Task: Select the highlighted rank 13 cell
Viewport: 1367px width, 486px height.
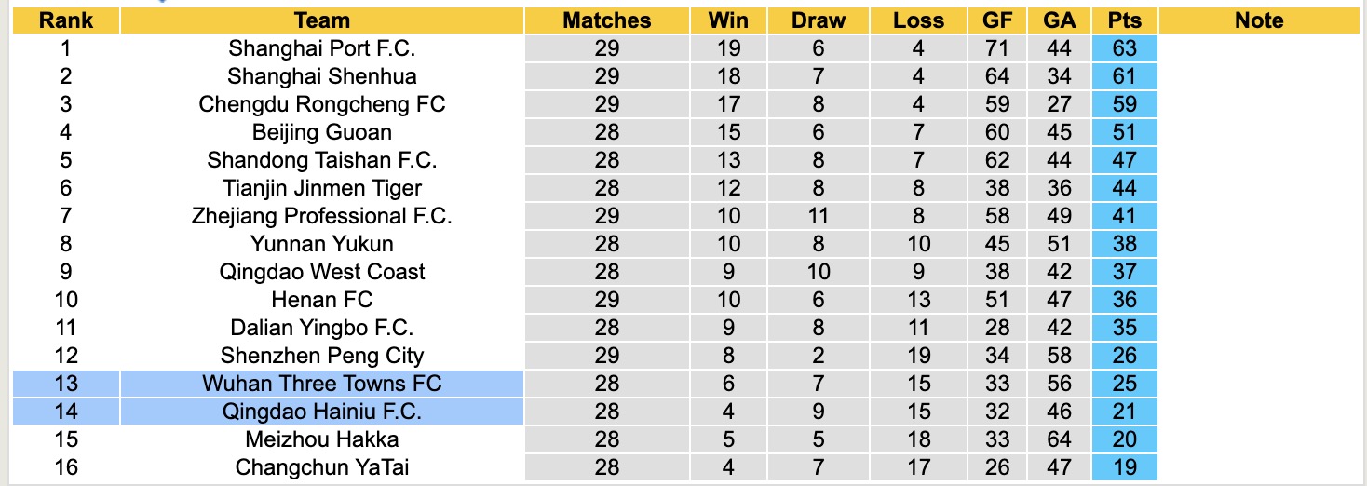Action: [x=65, y=384]
